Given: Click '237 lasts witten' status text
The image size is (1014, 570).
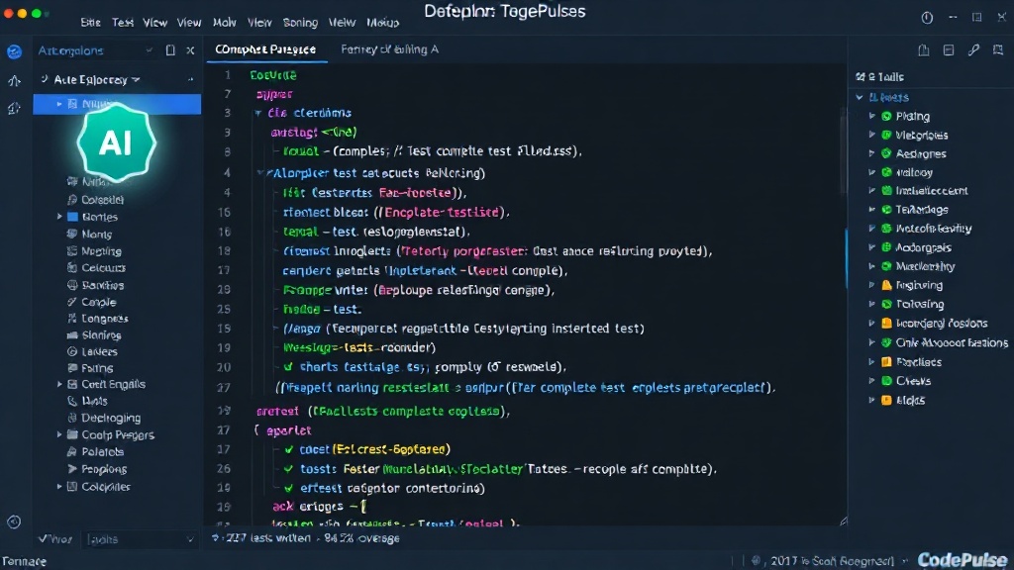Looking at the screenshot, I should click(x=267, y=538).
